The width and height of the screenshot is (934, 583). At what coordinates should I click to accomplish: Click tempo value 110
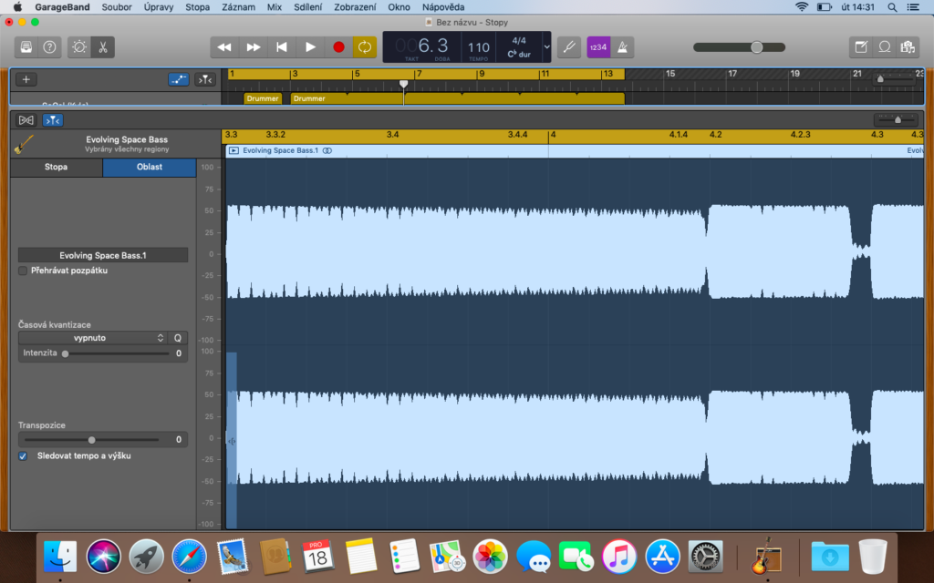coord(478,47)
